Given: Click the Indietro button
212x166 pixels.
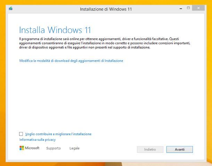Looking at the screenshot, I should point(150,149).
